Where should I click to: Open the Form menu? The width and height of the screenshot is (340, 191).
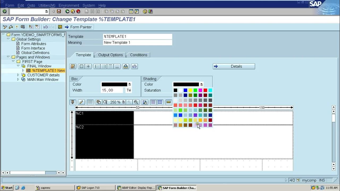pos(10,5)
